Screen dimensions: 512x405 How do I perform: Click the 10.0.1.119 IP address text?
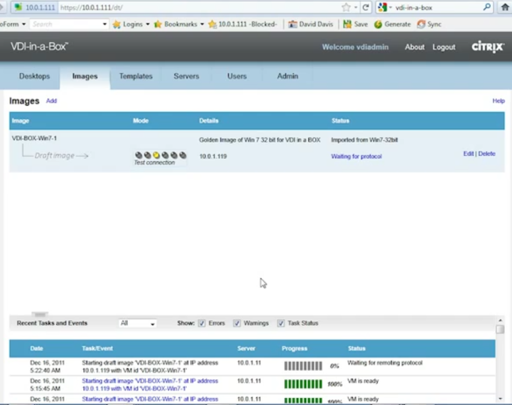[213, 156]
